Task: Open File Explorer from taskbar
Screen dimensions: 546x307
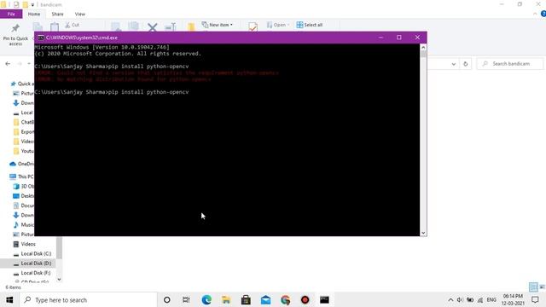Action: 226,299
